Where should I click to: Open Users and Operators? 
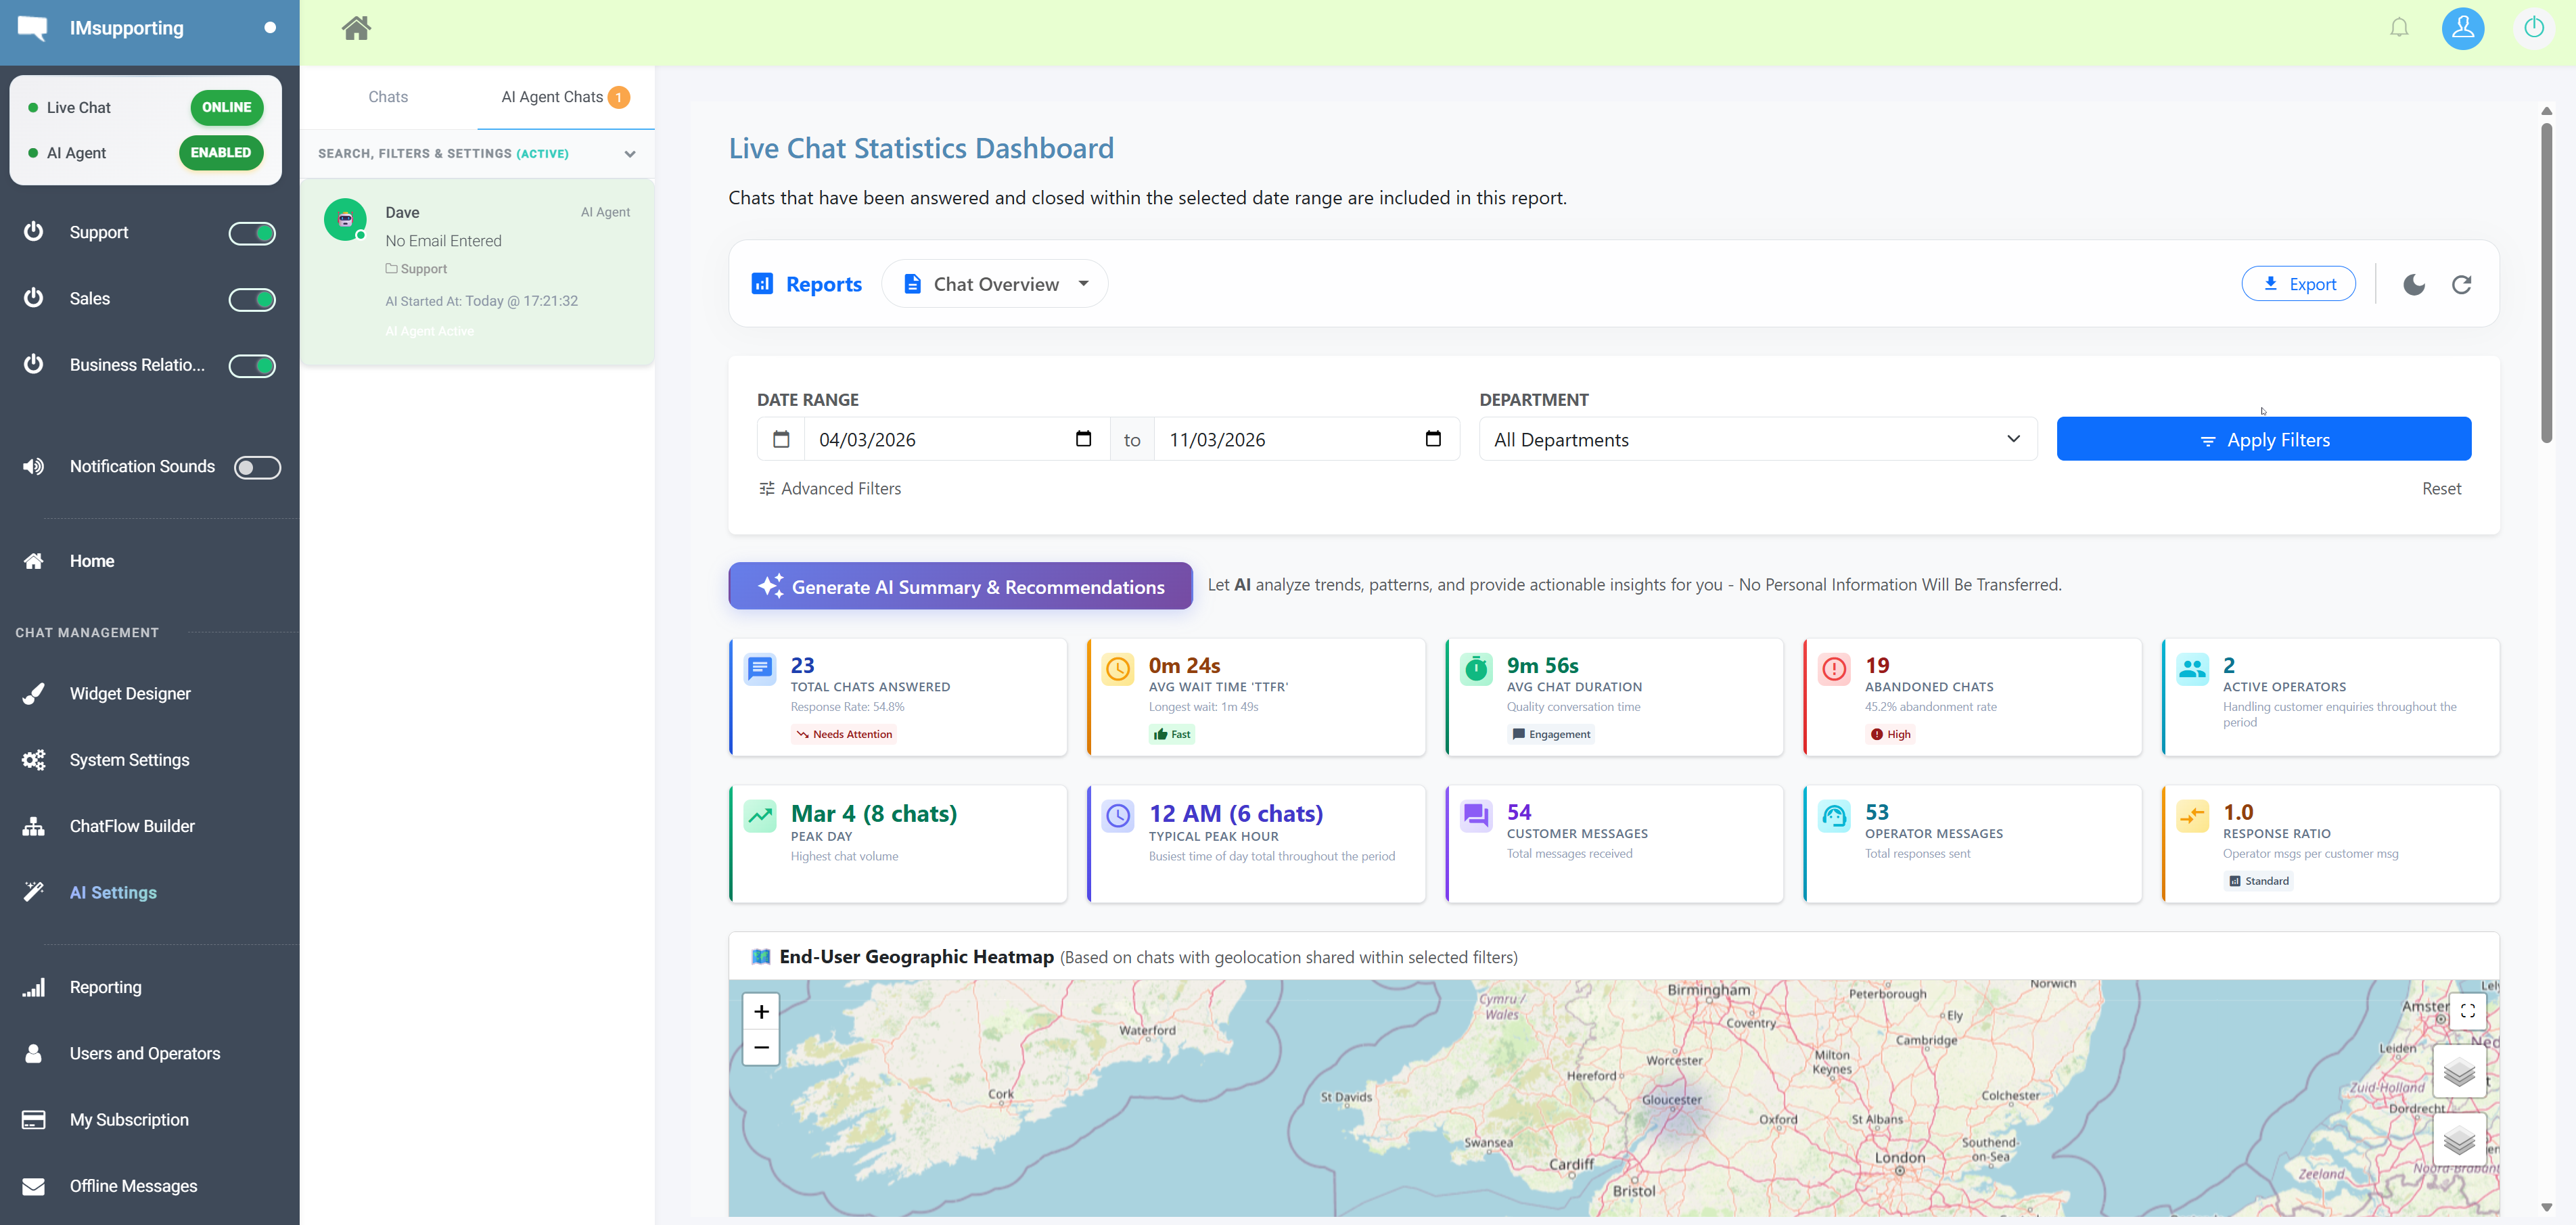pos(145,1053)
